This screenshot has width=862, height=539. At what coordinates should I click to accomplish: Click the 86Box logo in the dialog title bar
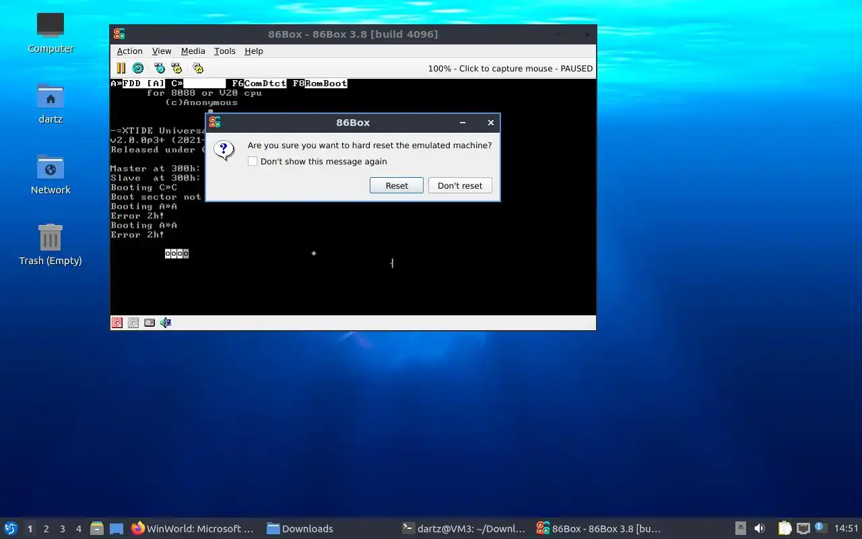click(214, 122)
